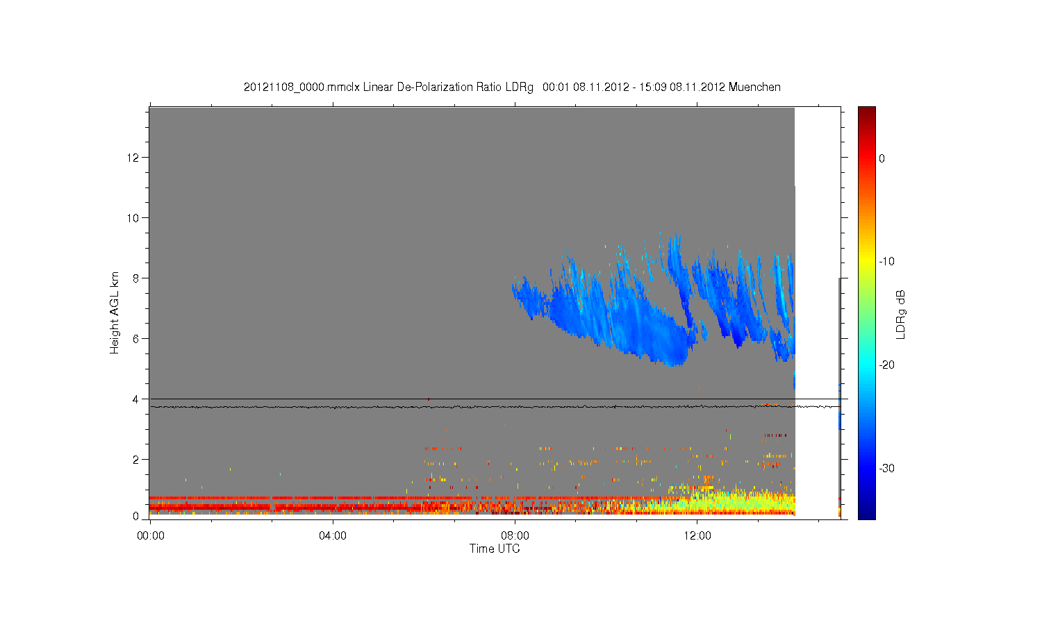The height and width of the screenshot is (625, 1042).
Task: Click the dark red top of colorbar
Action: pos(867,112)
